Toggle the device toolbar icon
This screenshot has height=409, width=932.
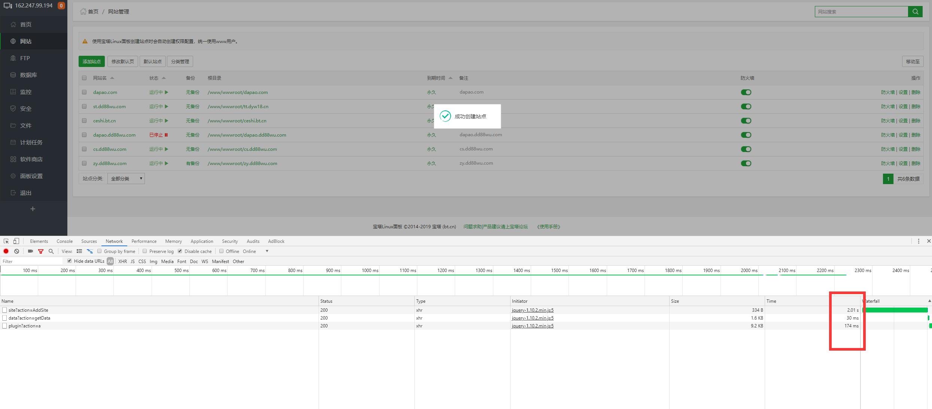(16, 241)
